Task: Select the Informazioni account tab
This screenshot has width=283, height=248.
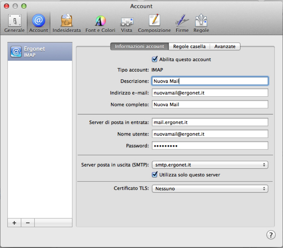Action: pos(139,47)
